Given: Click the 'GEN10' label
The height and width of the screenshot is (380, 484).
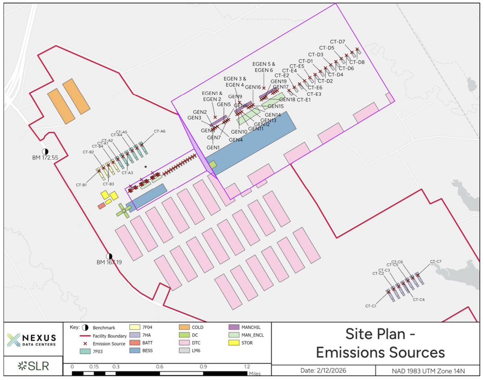Looking at the screenshot, I should click(239, 132).
